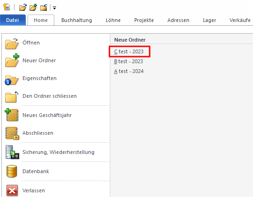Switch to the Buchhaltung ribbon tab
Image resolution: width=253 pixels, height=197 pixels.
pyautogui.click(x=77, y=20)
